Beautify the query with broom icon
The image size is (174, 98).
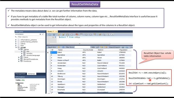tap(100, 35)
